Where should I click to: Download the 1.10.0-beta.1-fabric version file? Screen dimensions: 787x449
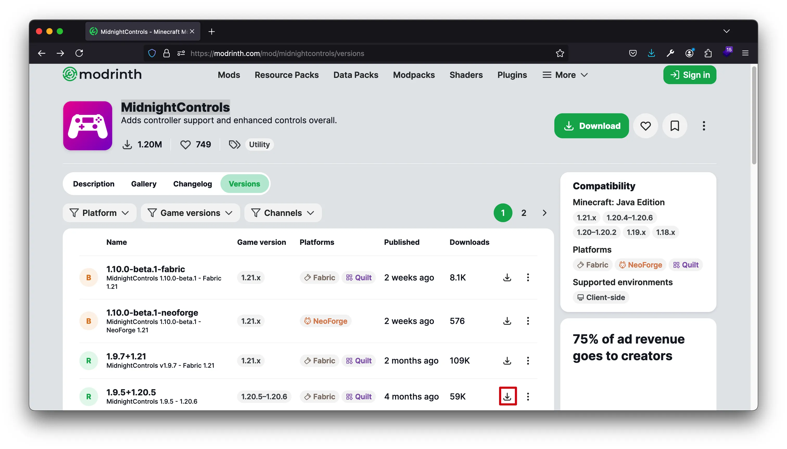point(507,277)
